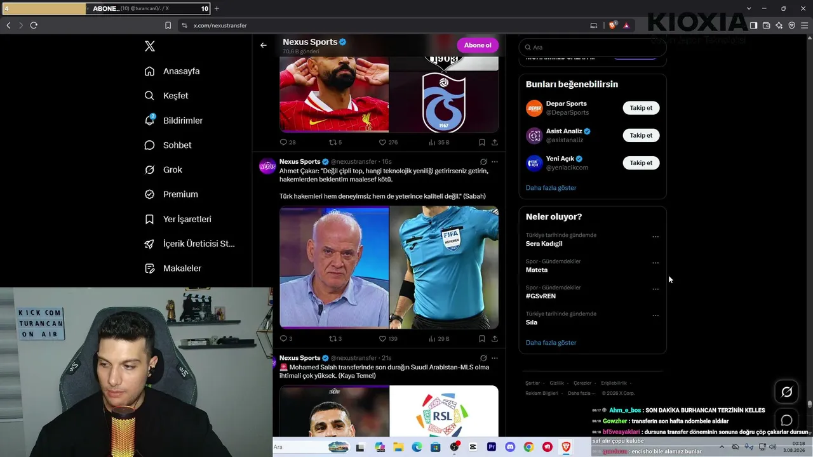Repost the post with 5 reposts

[x=335, y=142]
